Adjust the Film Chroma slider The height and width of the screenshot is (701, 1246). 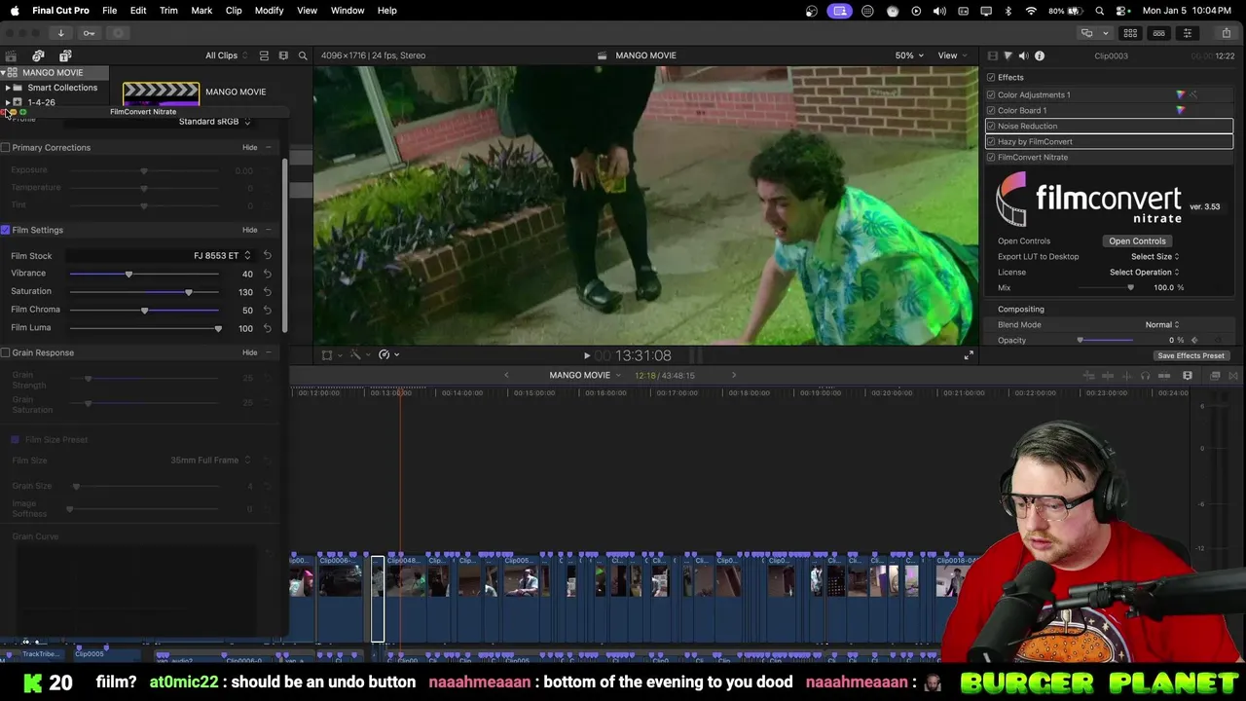pos(144,311)
